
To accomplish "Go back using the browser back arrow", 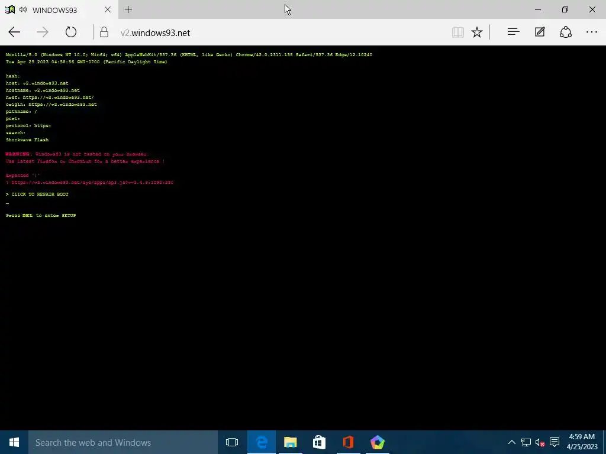I will pyautogui.click(x=14, y=32).
